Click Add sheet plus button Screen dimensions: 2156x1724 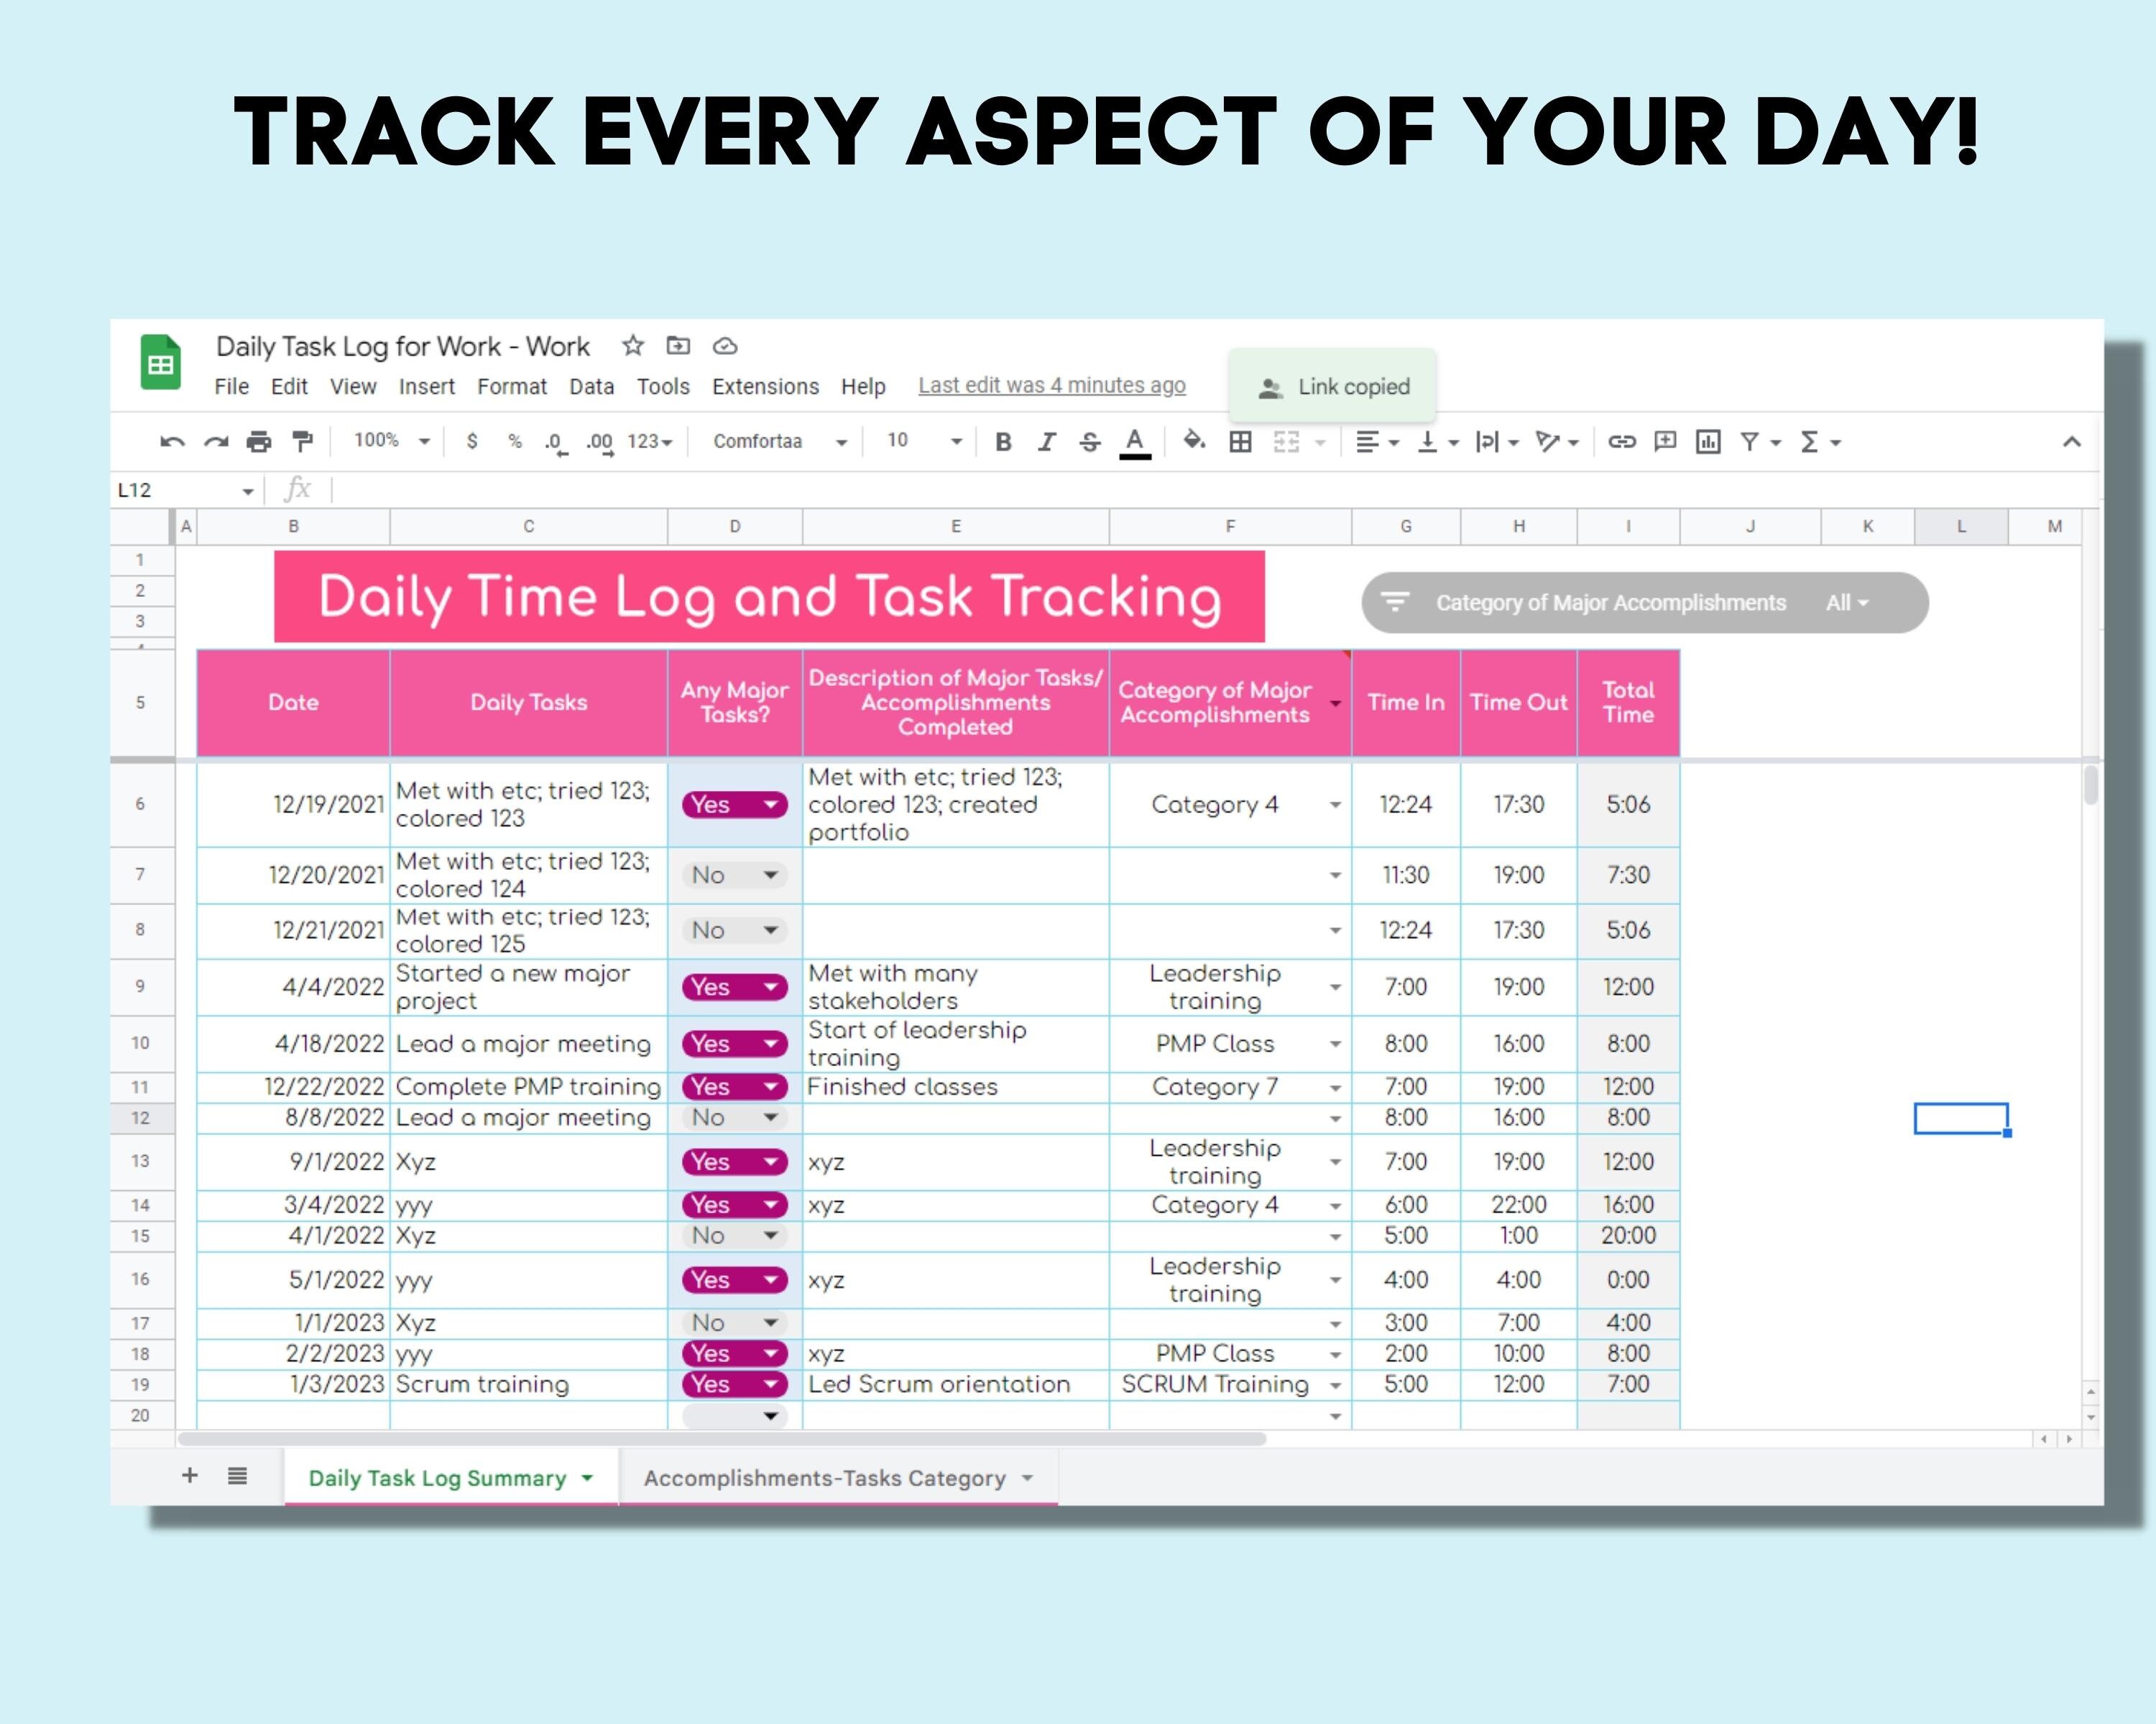coord(189,1476)
